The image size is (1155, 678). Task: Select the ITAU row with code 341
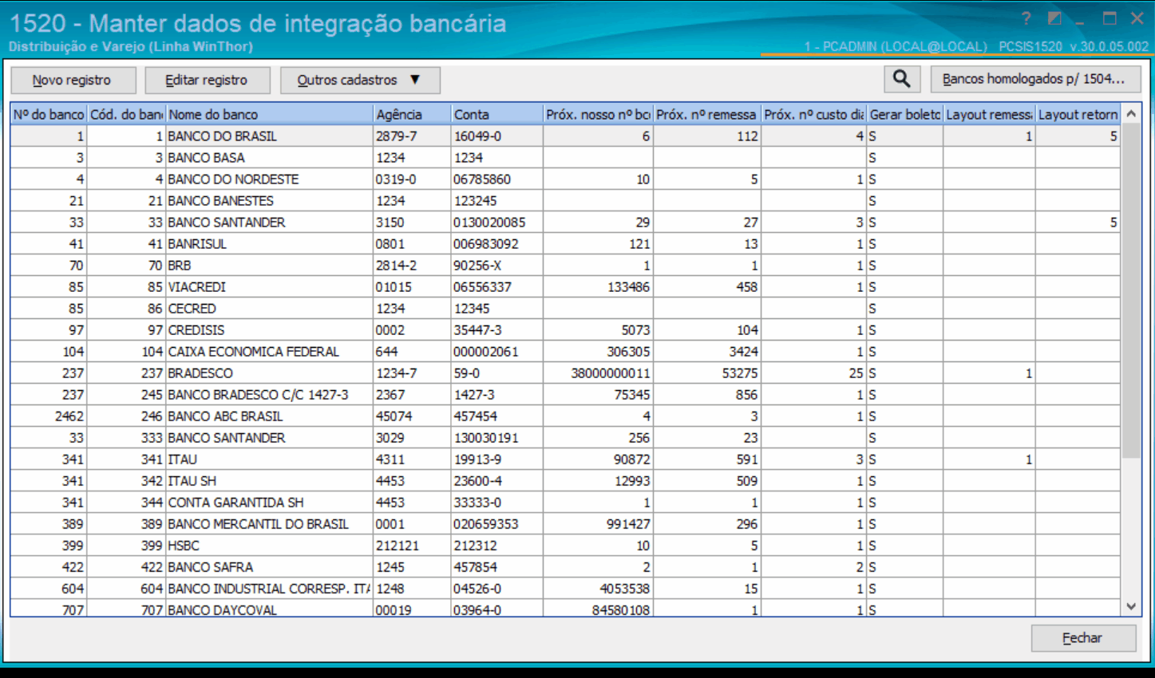[565, 459]
